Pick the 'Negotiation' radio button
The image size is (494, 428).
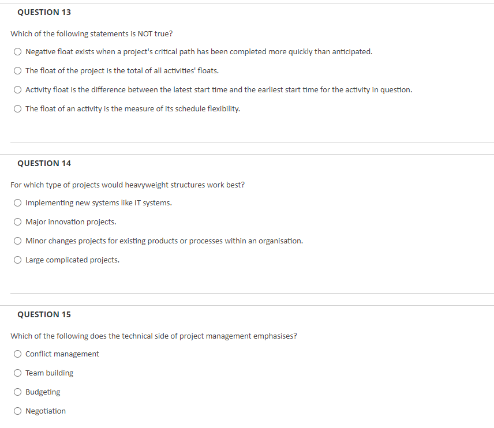tap(17, 411)
